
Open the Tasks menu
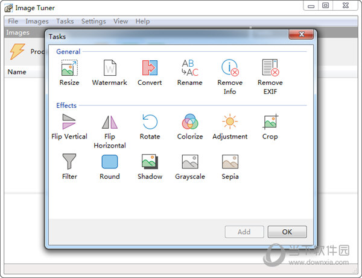point(65,21)
